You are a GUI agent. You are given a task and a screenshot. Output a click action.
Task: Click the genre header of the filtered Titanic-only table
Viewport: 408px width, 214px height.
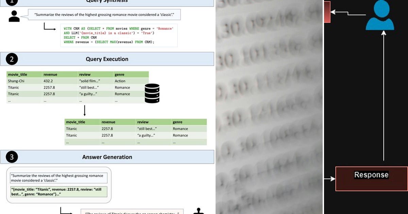(189, 122)
